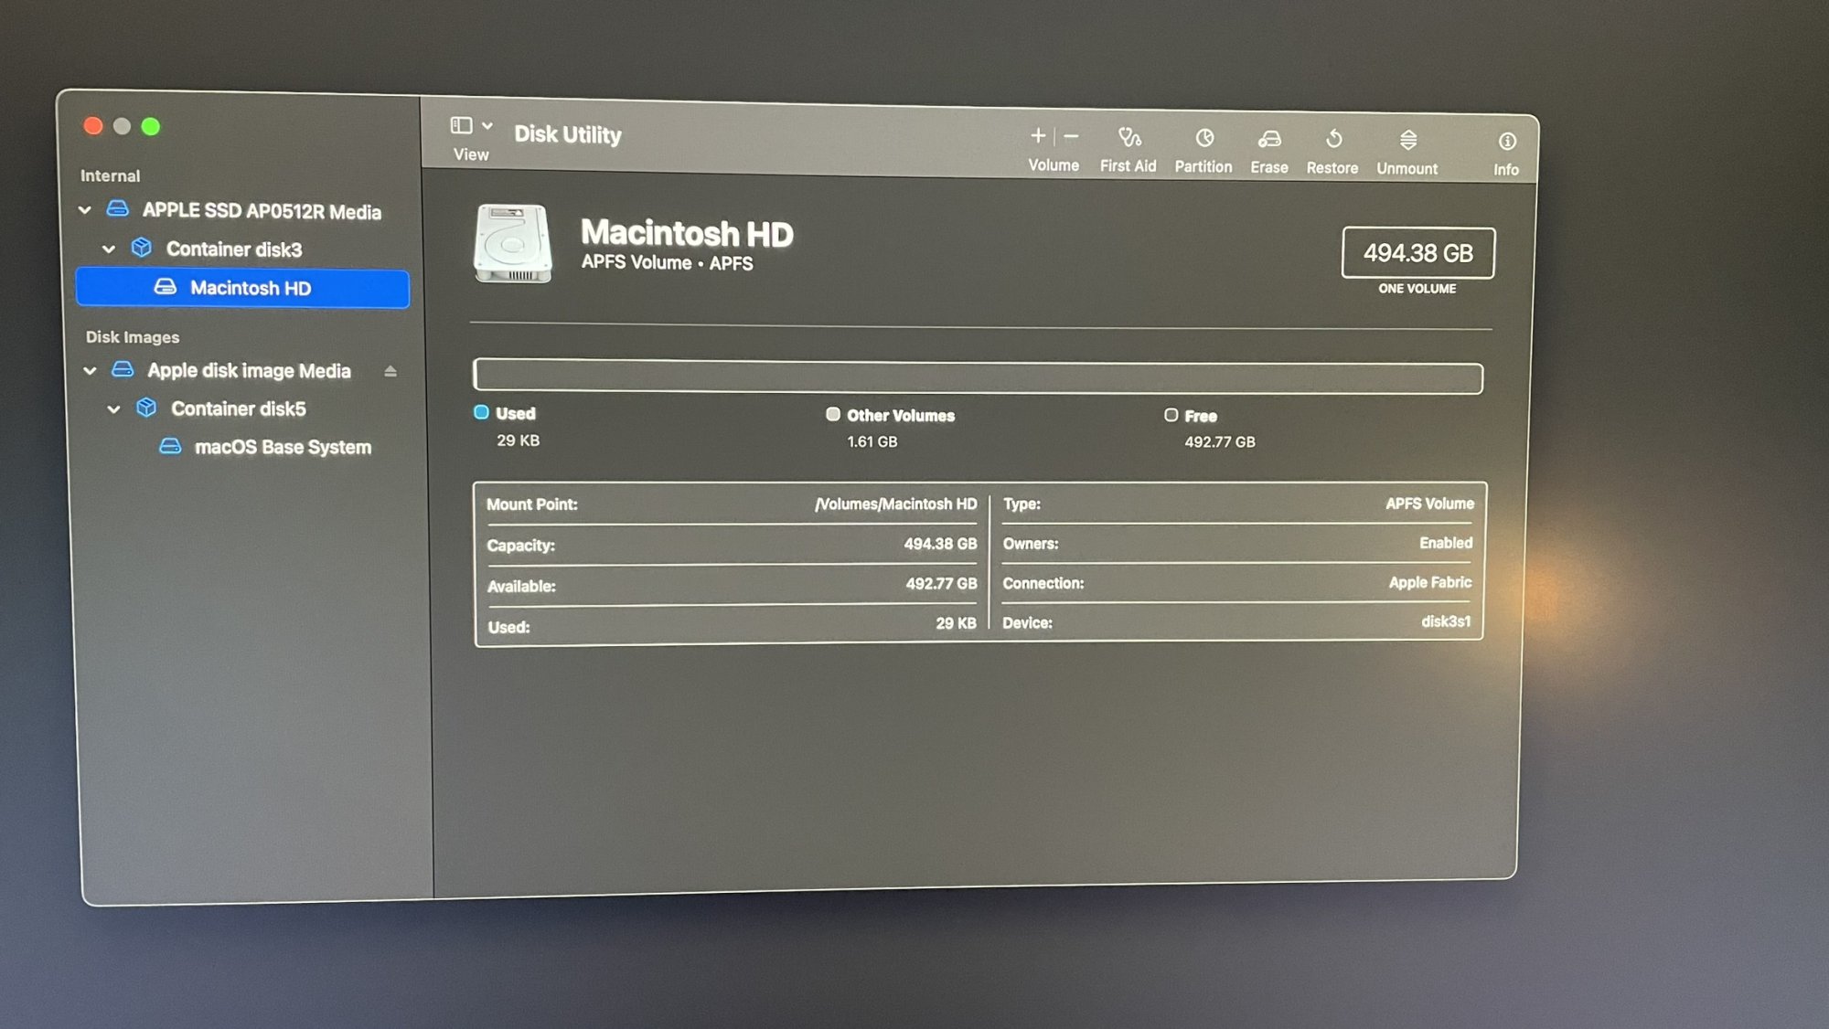This screenshot has height=1029, width=1829.
Task: Click the storage usage bar
Action: (977, 377)
